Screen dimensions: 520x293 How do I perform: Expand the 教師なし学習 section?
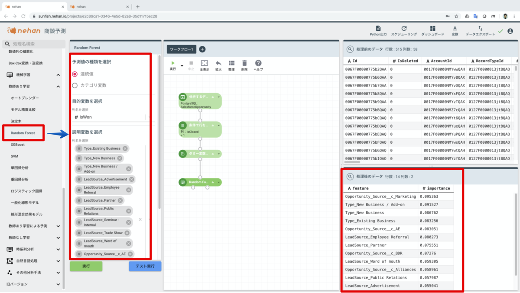tap(58, 238)
